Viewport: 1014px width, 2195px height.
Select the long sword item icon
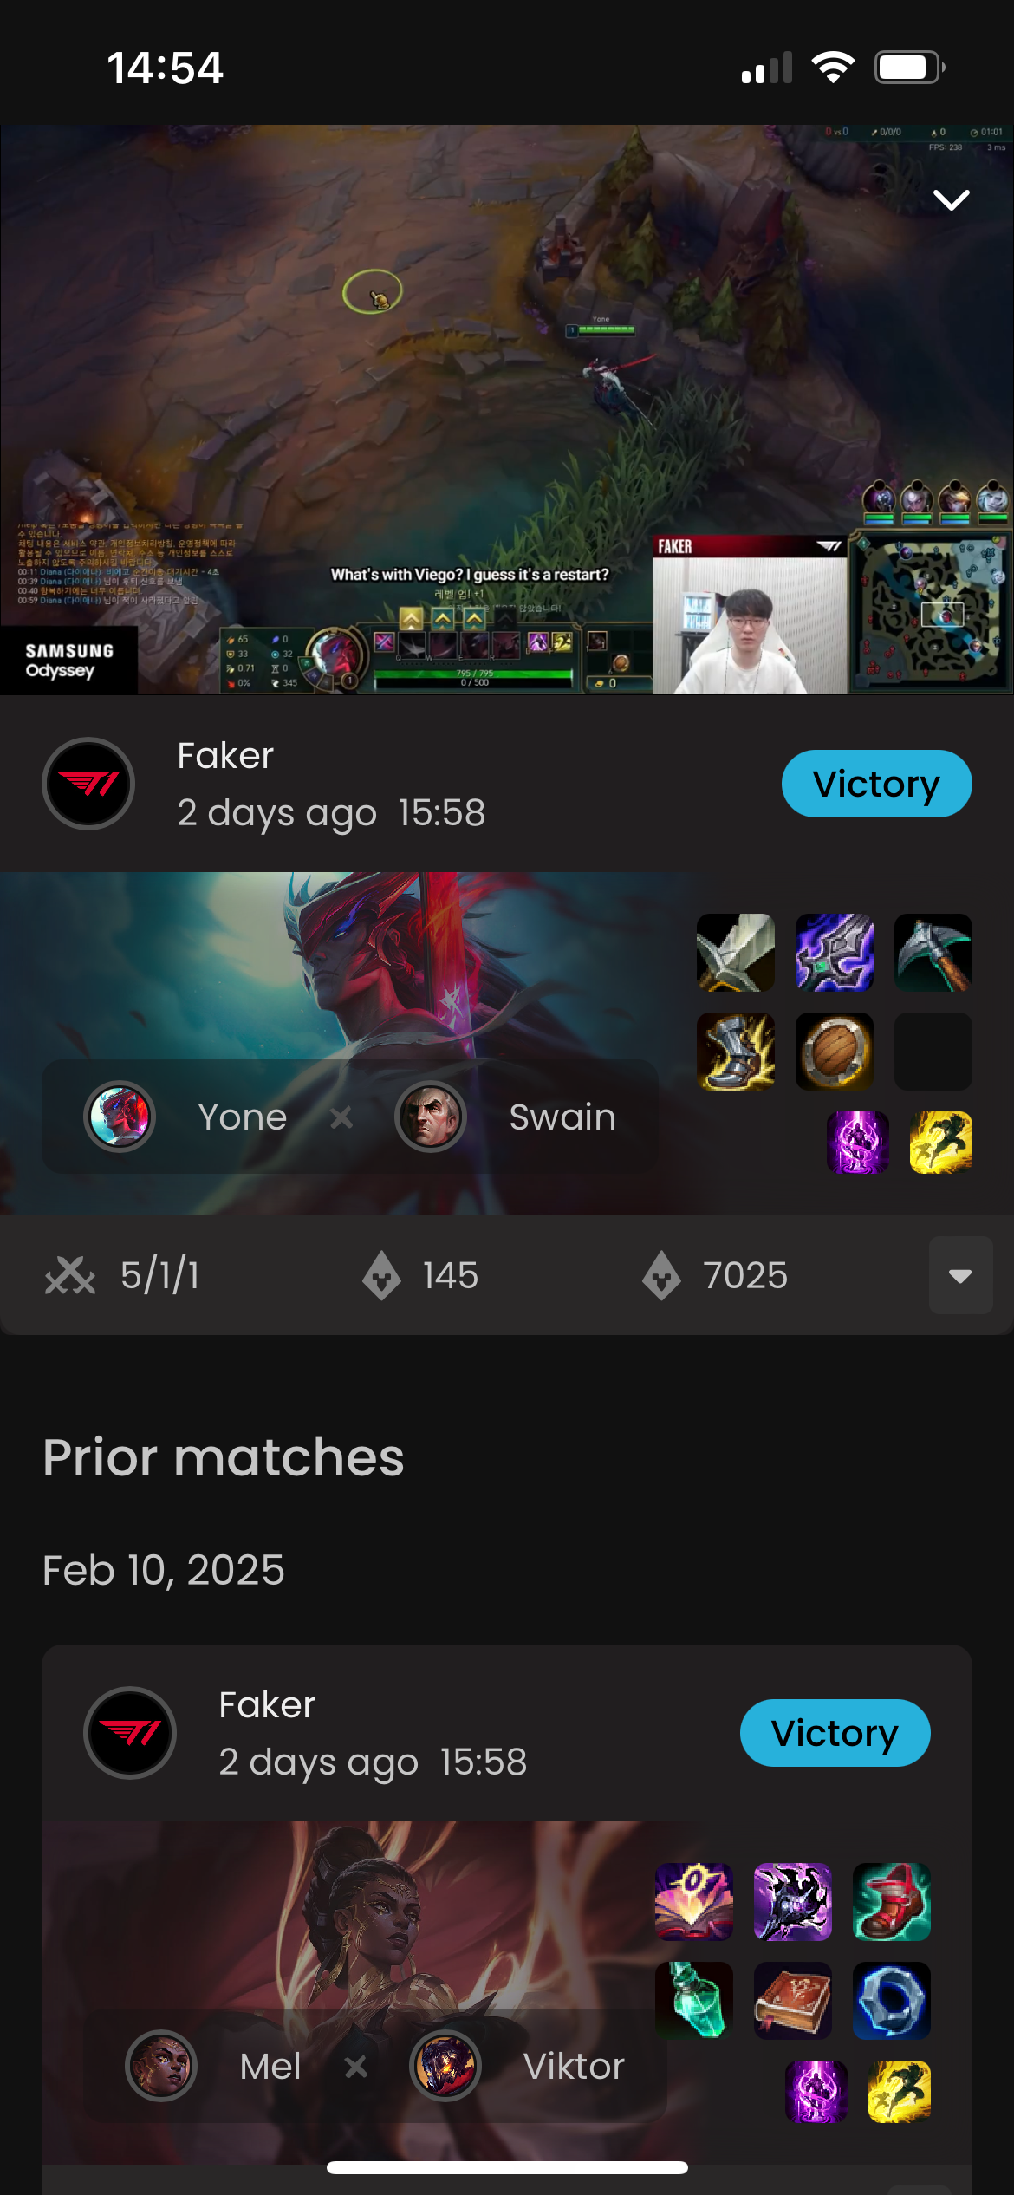[736, 953]
